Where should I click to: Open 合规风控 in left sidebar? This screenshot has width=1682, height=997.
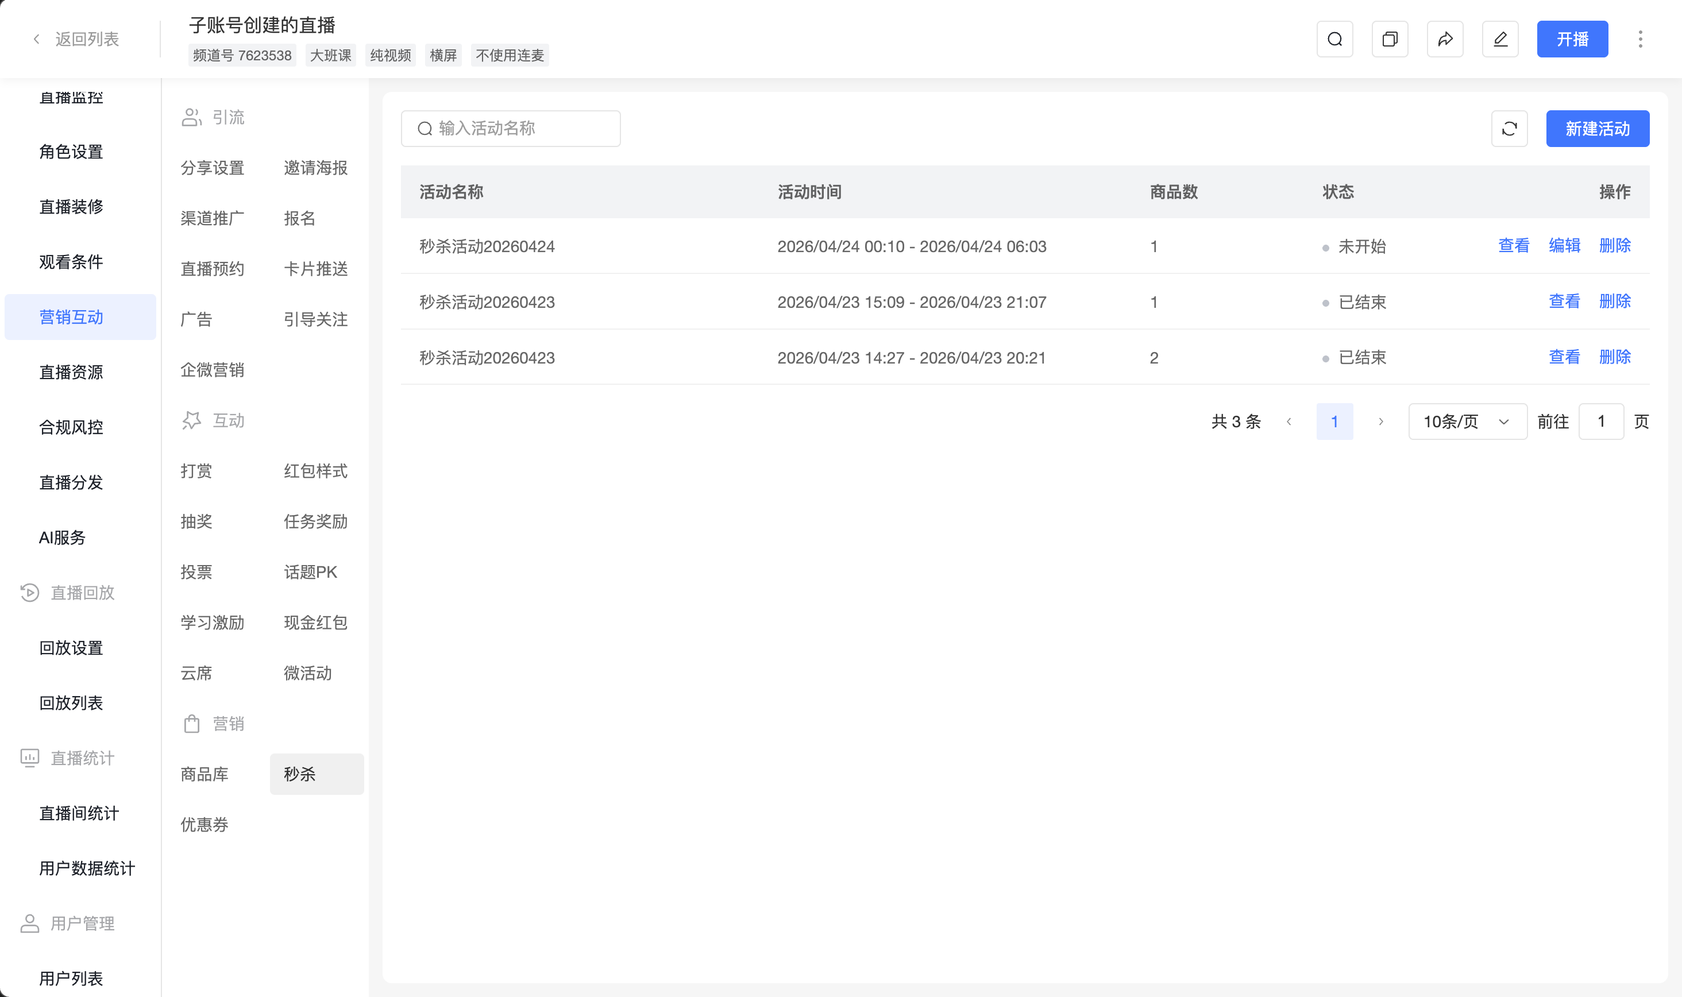(x=71, y=427)
